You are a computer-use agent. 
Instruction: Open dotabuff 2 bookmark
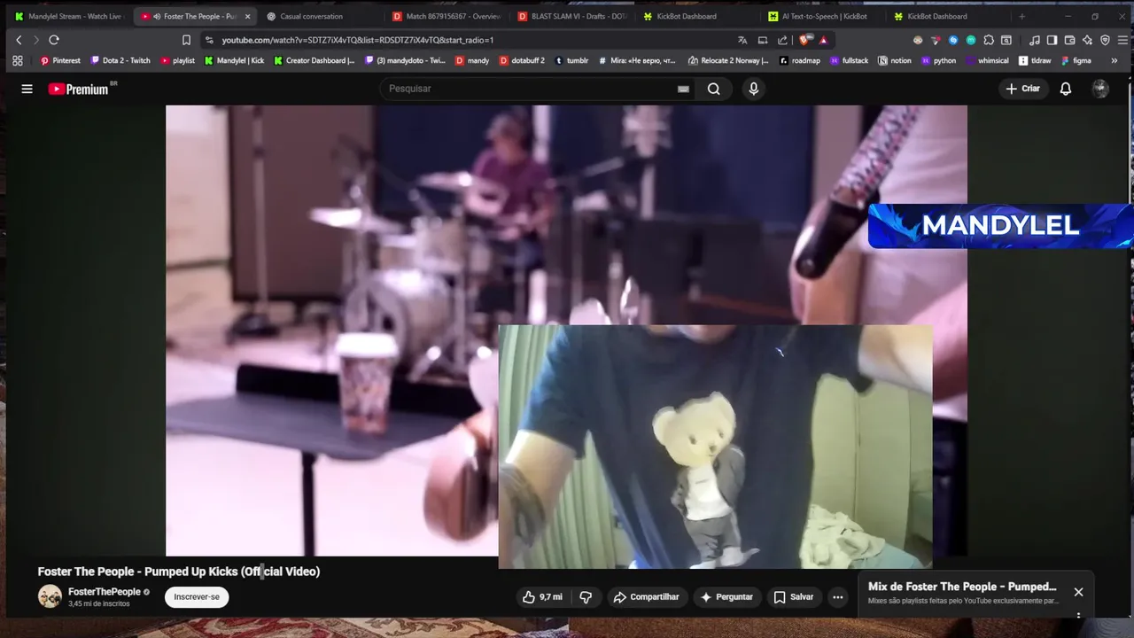[522, 60]
